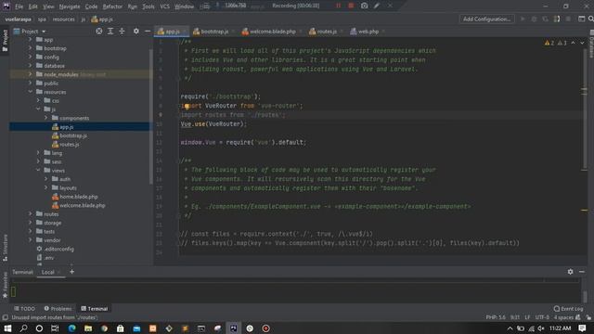
Task: Add a new terminal session with plus icon
Action: 71,272
